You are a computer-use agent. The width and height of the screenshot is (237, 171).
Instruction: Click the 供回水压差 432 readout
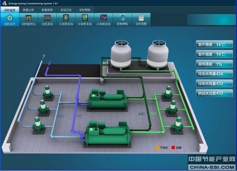click(214, 93)
